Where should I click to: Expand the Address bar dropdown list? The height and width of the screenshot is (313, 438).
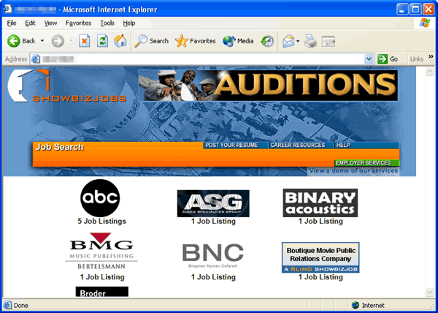369,59
